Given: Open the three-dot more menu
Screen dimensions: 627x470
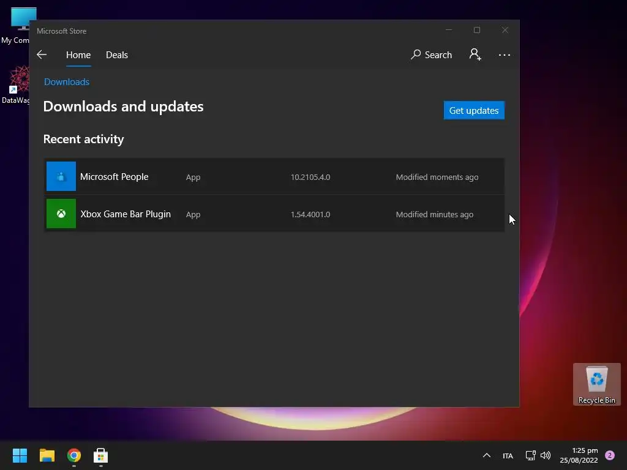Looking at the screenshot, I should click(505, 54).
